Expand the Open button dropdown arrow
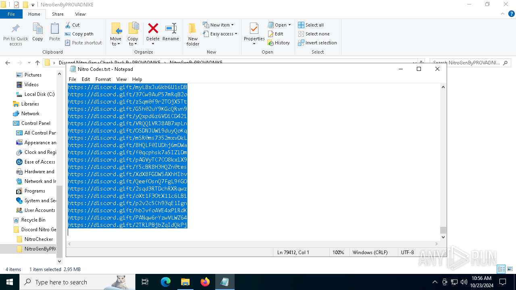The image size is (516, 290). coord(289,25)
